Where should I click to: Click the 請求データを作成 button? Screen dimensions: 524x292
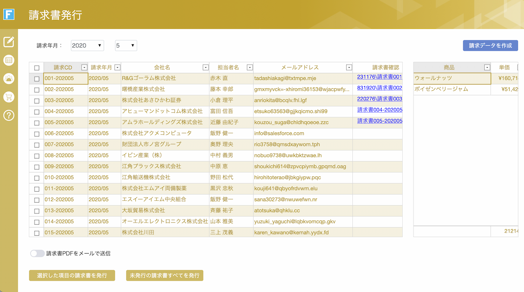(x=490, y=45)
